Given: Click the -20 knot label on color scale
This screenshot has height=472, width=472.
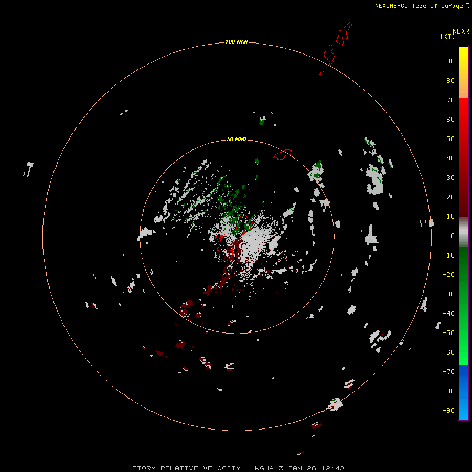Looking at the screenshot, I should pos(448,275).
